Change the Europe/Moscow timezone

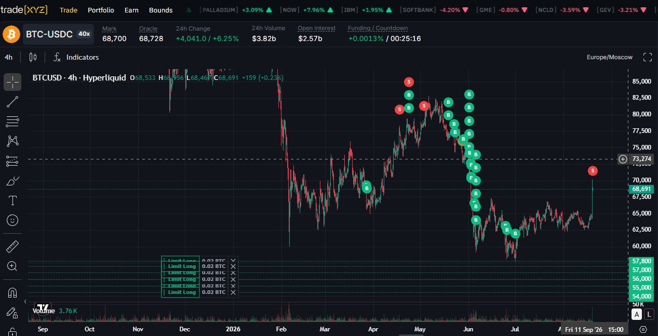click(x=610, y=57)
